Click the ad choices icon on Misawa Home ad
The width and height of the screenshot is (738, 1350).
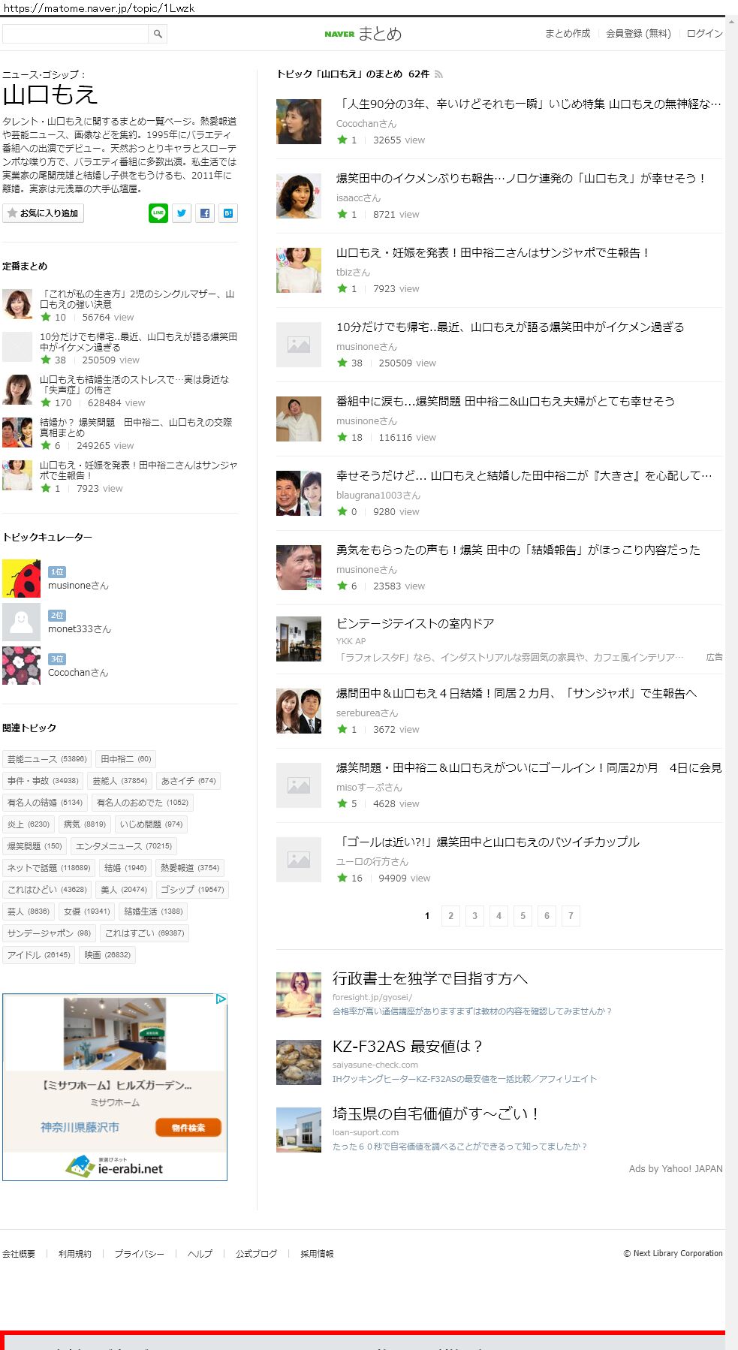[221, 999]
